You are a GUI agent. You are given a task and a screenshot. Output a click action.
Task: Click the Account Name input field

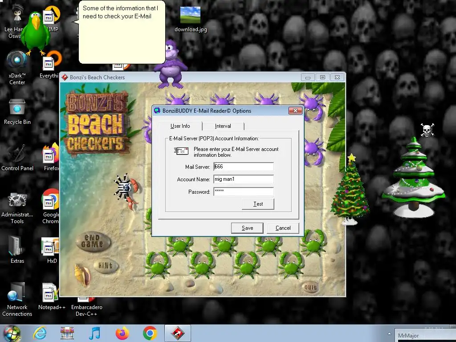click(244, 179)
